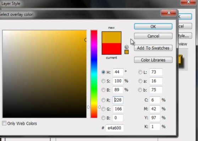Click the hex color code input field
Image resolution: width=198 pixels, height=141 pixels.
(x=115, y=128)
